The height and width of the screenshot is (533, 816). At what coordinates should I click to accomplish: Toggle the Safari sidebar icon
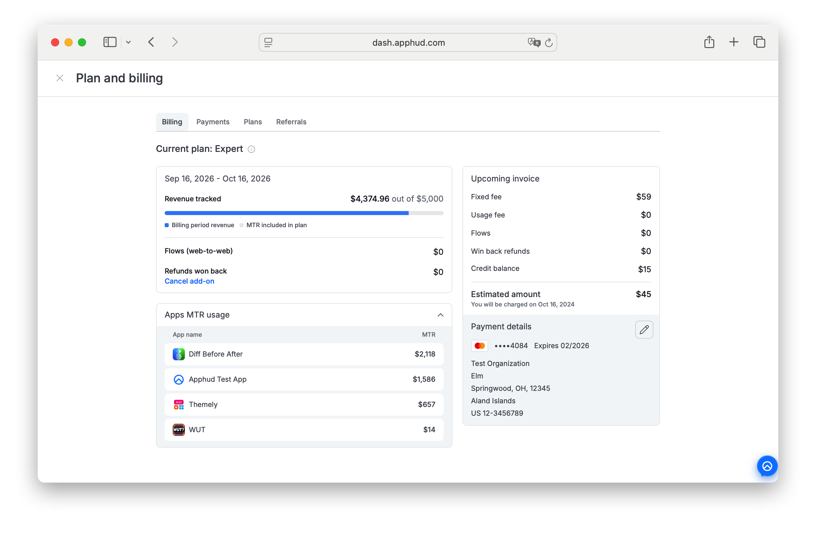pyautogui.click(x=110, y=42)
